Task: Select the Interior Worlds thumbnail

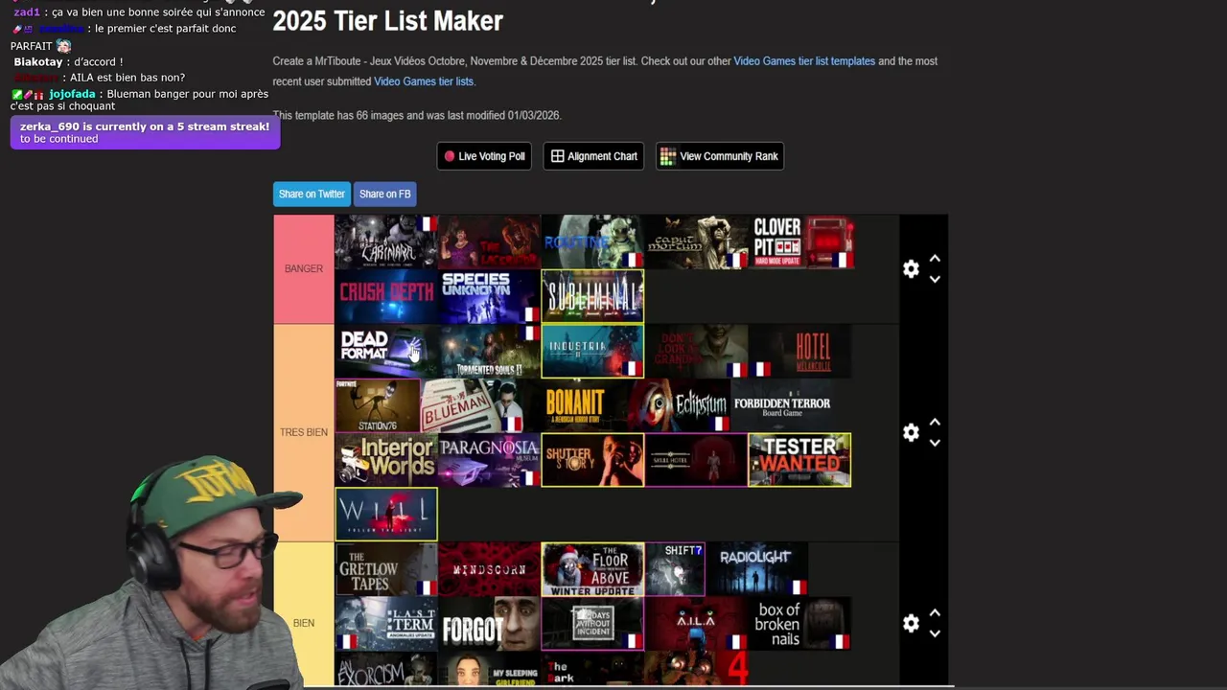Action: pos(386,460)
